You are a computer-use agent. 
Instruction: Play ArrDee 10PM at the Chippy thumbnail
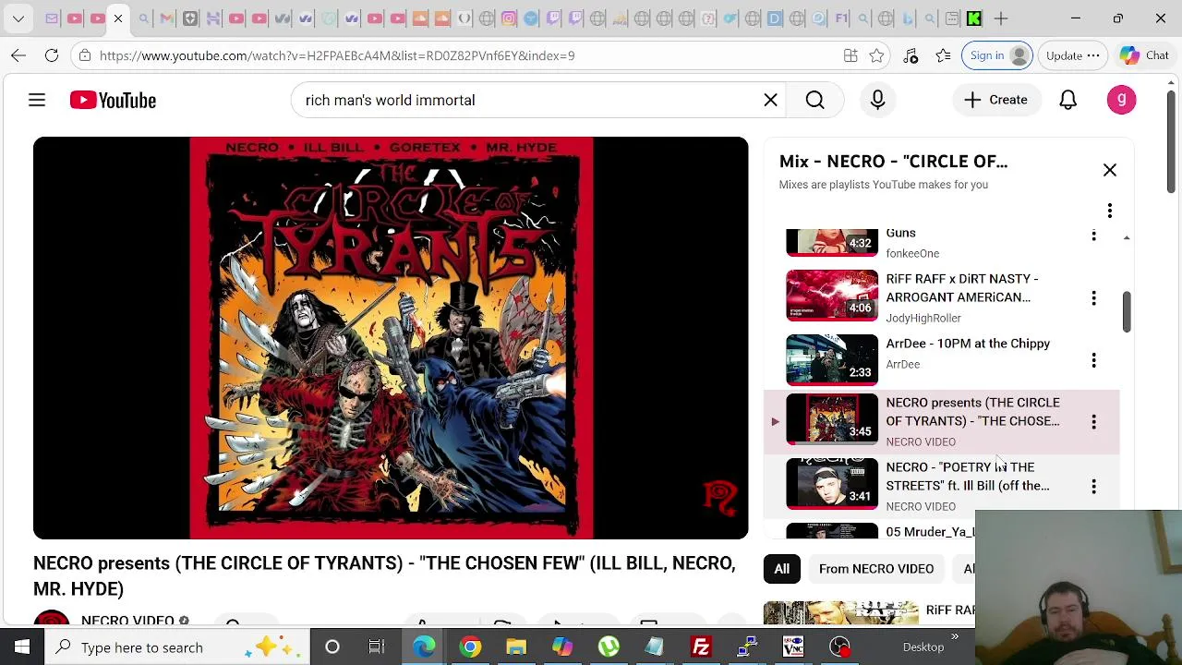point(831,359)
